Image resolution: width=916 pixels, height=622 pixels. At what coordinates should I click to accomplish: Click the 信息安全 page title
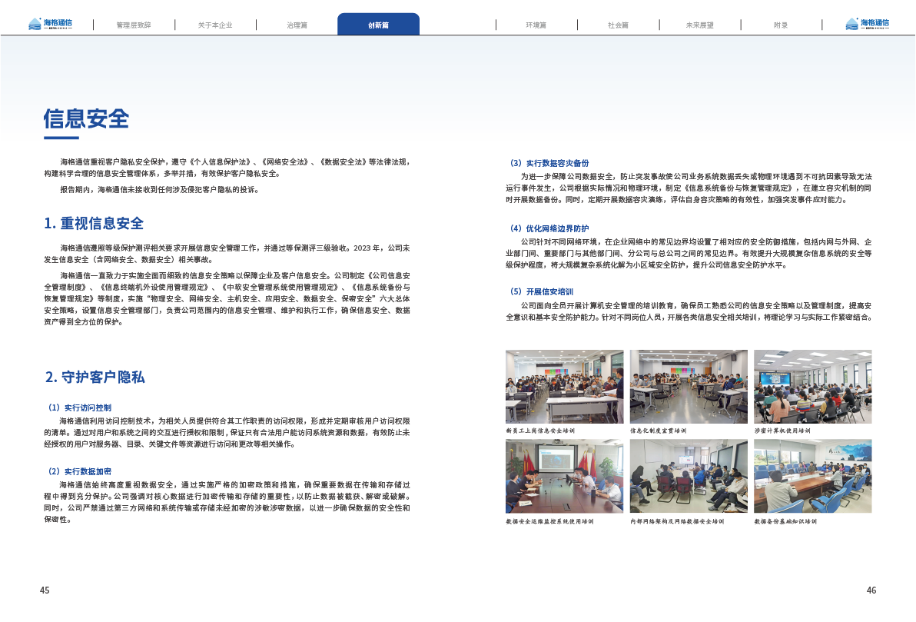coord(86,118)
